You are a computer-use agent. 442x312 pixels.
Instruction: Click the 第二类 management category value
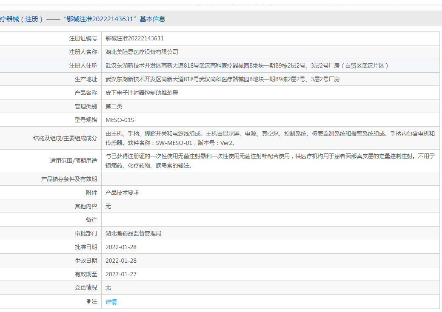(114, 106)
